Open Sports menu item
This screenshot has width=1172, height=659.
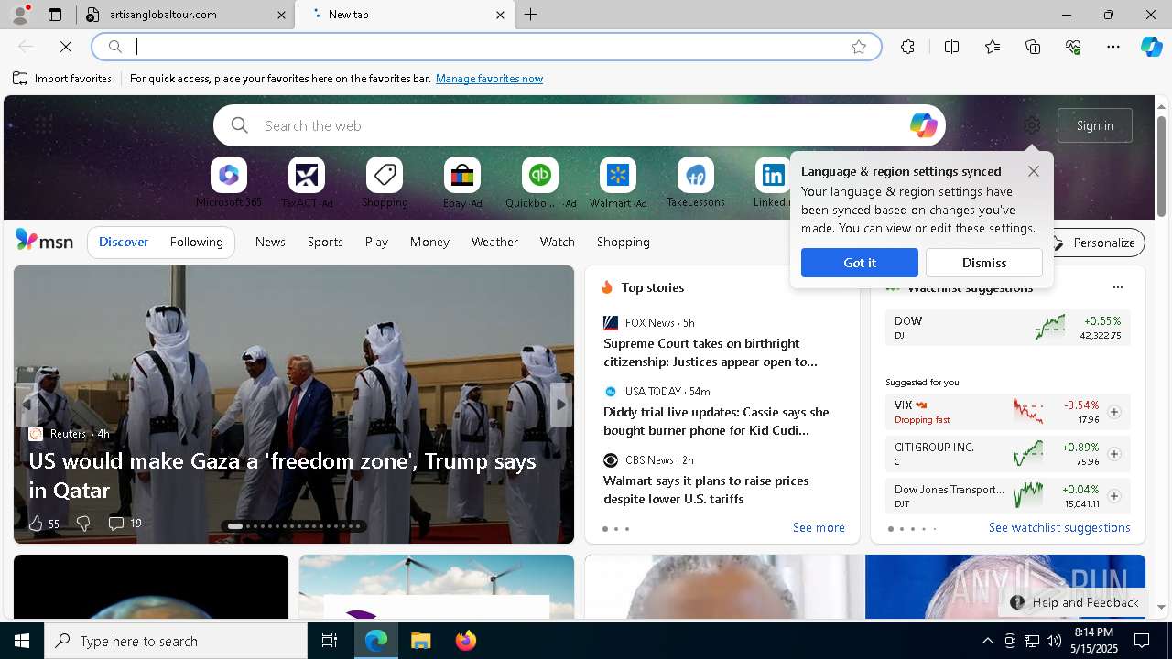click(x=325, y=242)
